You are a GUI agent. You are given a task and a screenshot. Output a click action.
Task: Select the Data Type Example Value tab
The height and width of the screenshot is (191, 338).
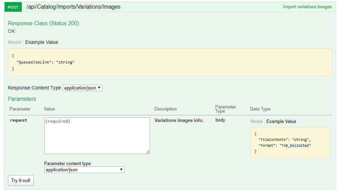click(x=281, y=122)
